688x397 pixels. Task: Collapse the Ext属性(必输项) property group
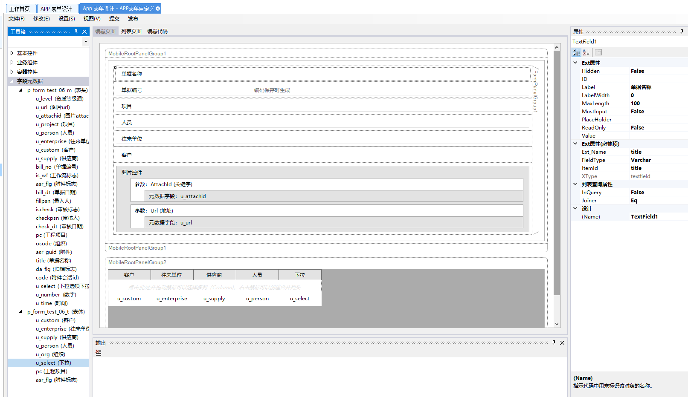click(575, 144)
